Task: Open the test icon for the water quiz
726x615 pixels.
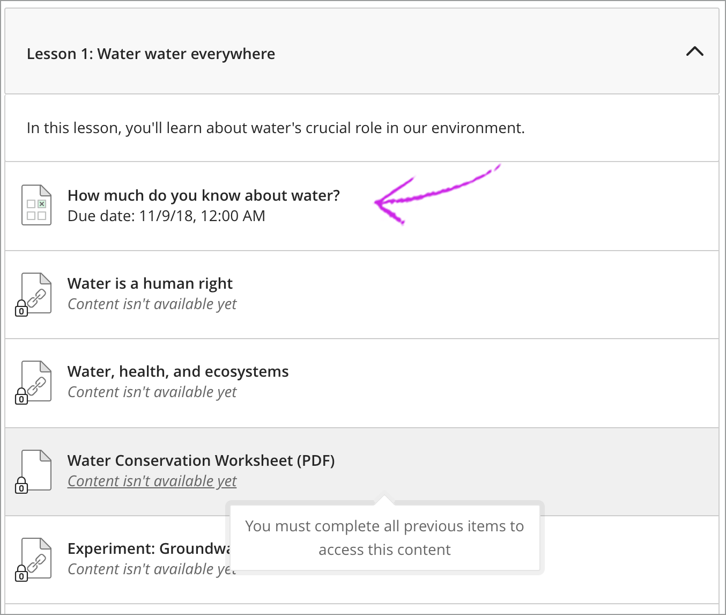Action: click(x=36, y=205)
